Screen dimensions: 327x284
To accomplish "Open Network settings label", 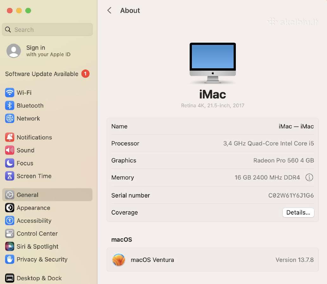I will (x=28, y=119).
